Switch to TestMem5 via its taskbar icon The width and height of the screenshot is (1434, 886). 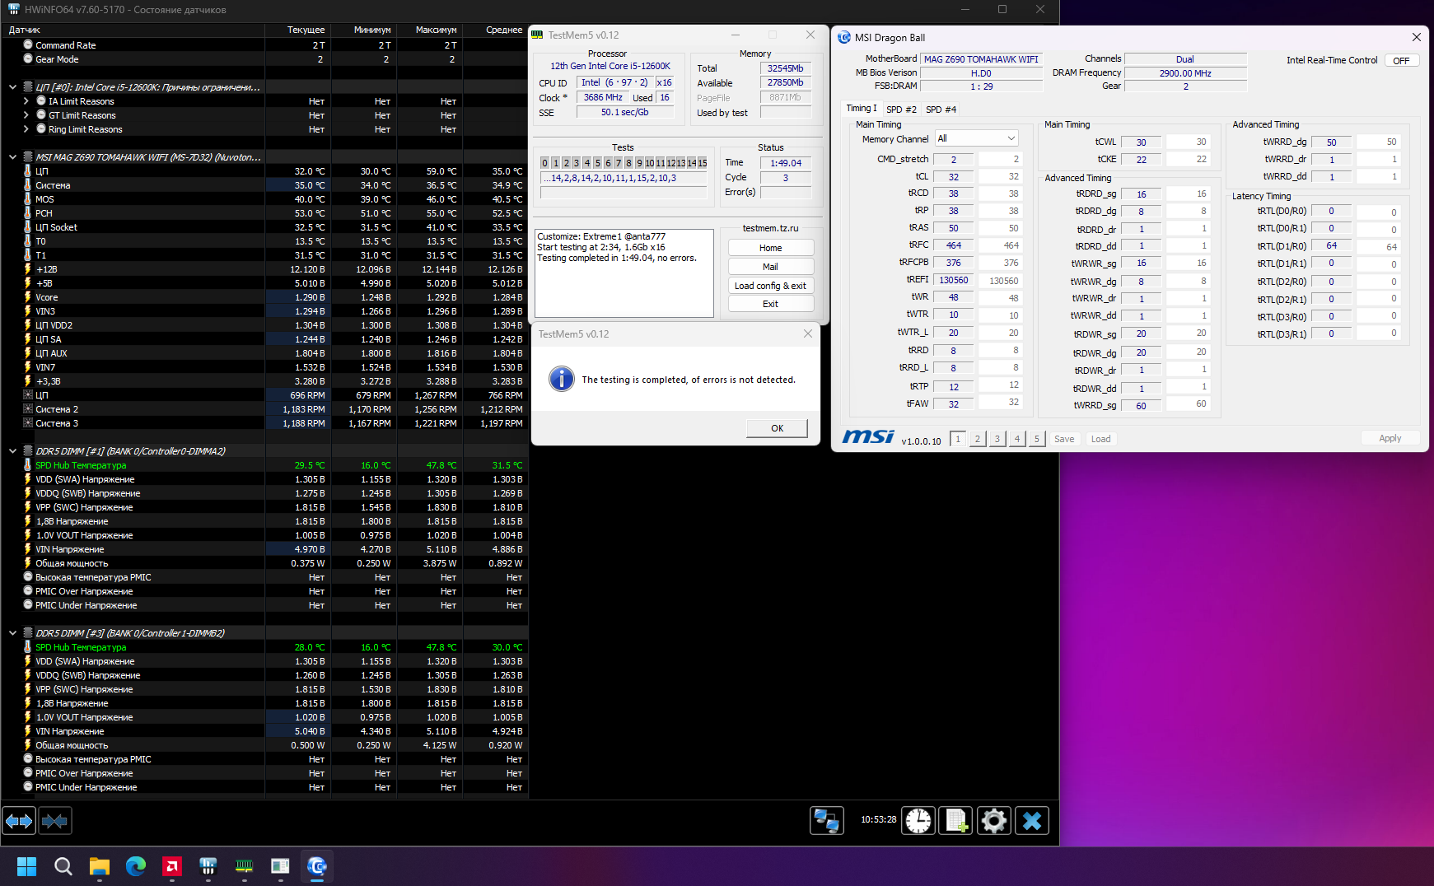pyautogui.click(x=245, y=866)
